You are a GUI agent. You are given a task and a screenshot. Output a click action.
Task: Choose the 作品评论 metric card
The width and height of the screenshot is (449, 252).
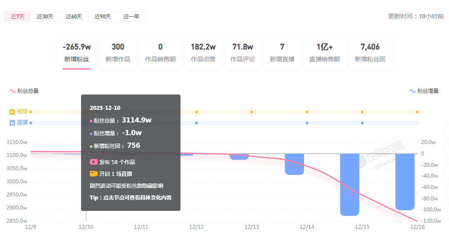tap(243, 52)
